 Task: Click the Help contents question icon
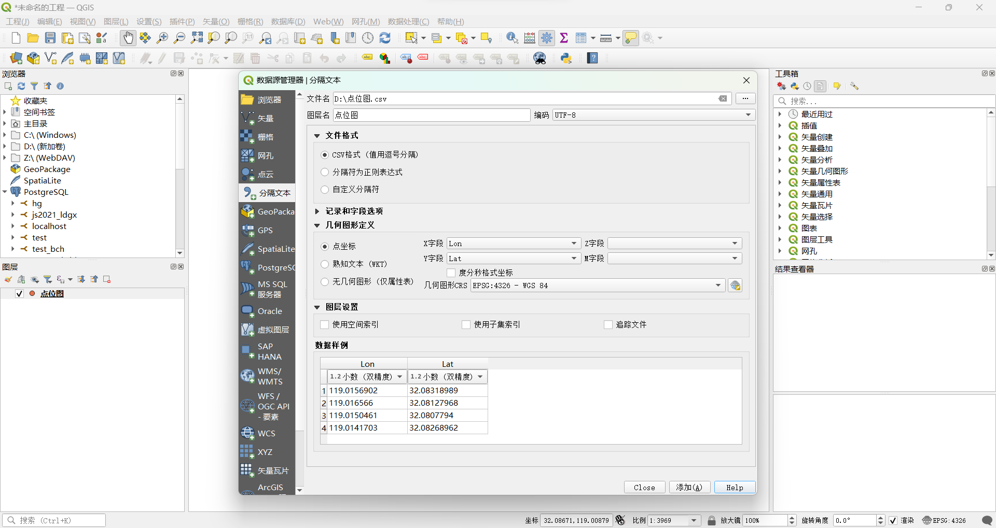[x=592, y=58]
